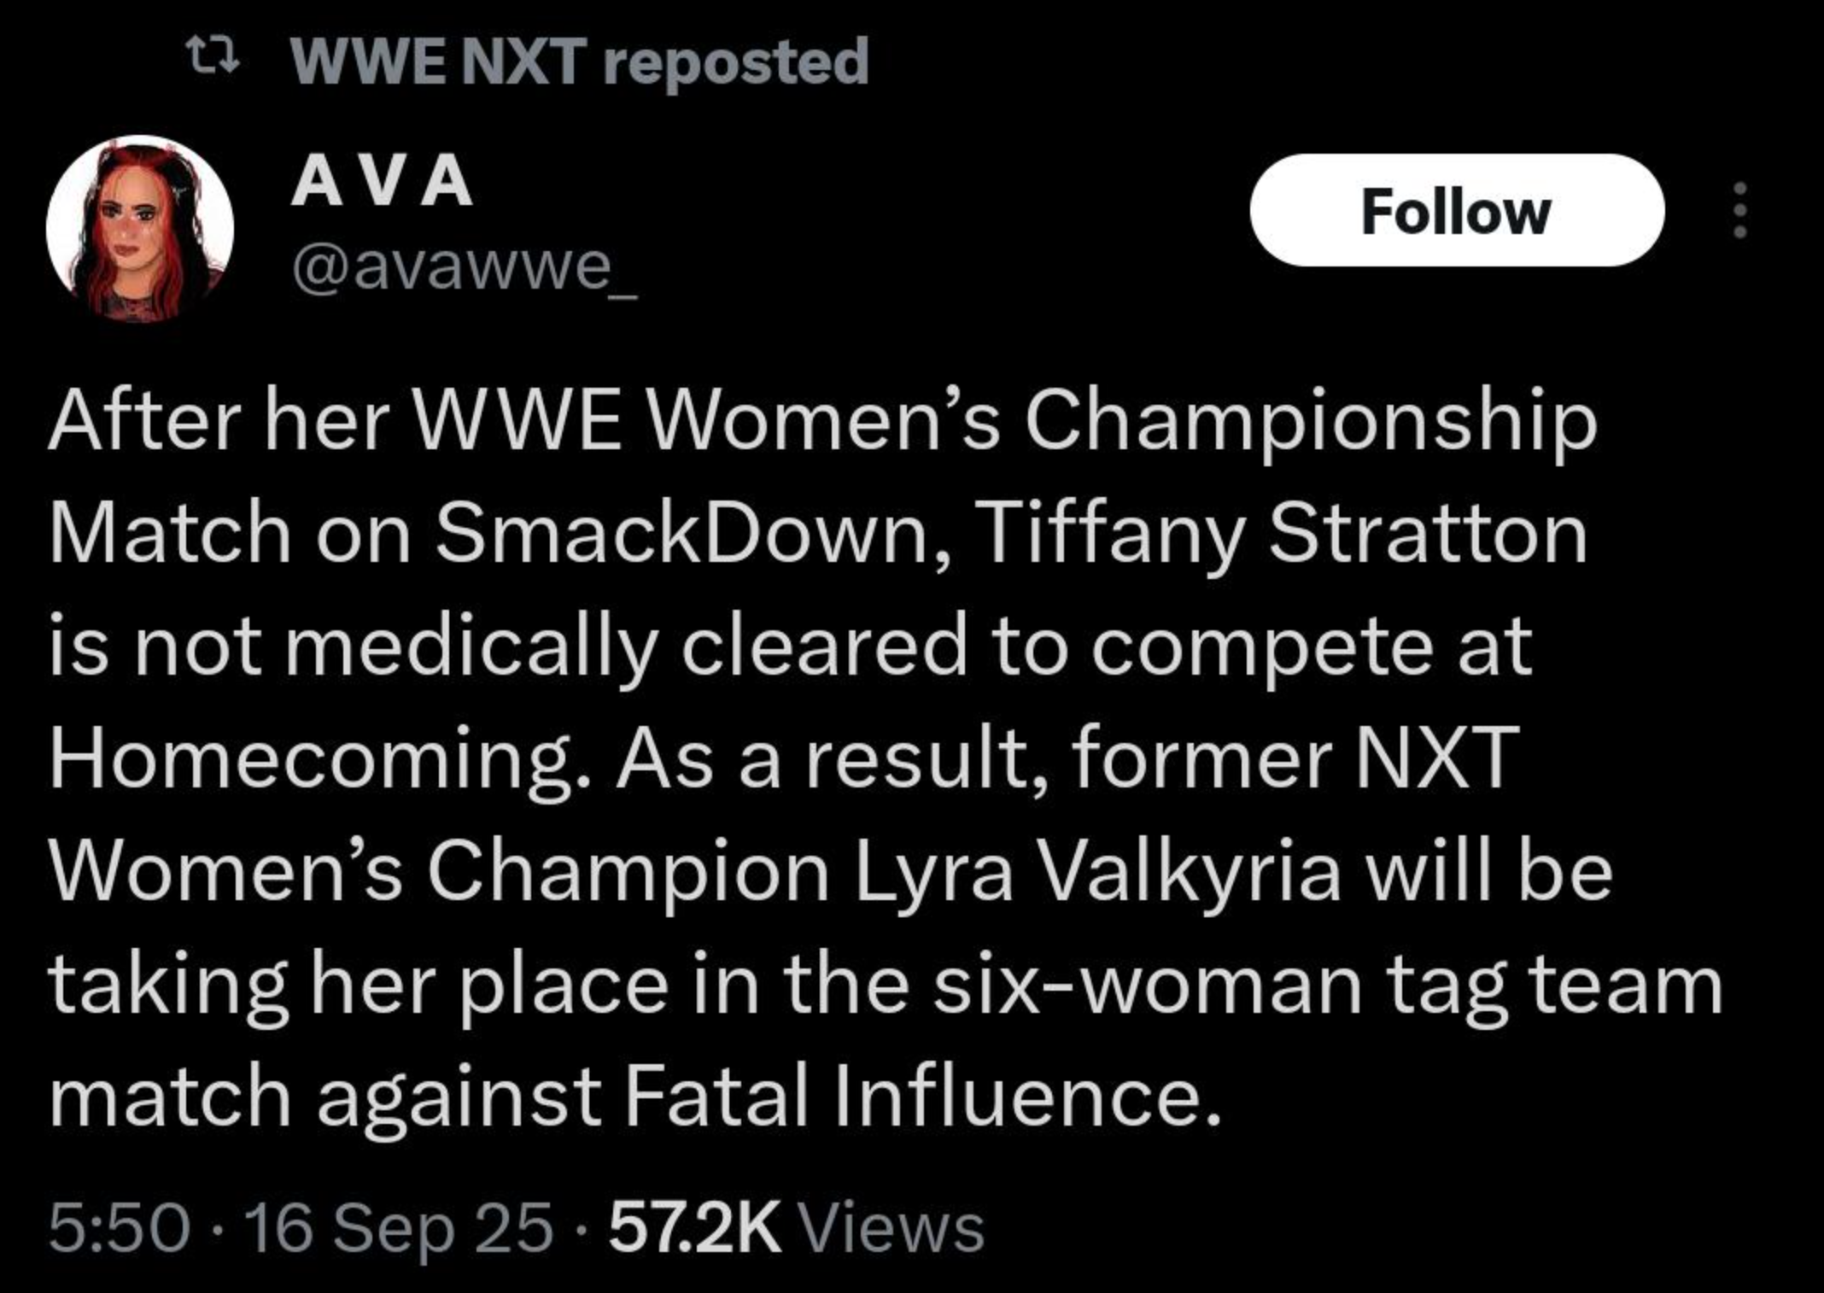
Task: Click the word Views next to 57.2K
Action: click(891, 1228)
